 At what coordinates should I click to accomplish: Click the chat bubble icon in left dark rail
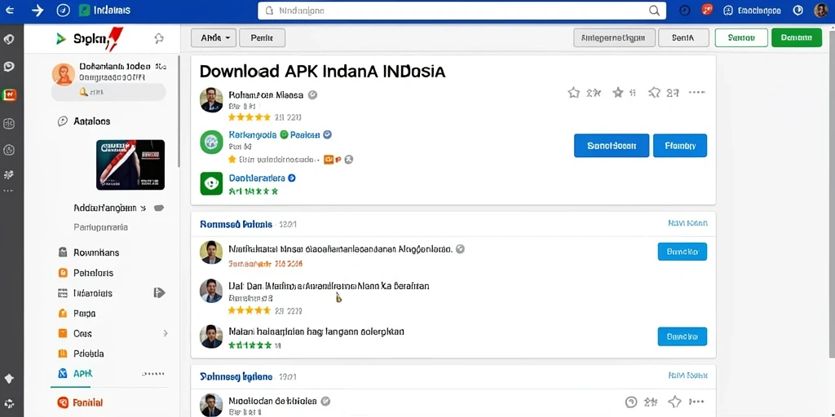pos(9,67)
